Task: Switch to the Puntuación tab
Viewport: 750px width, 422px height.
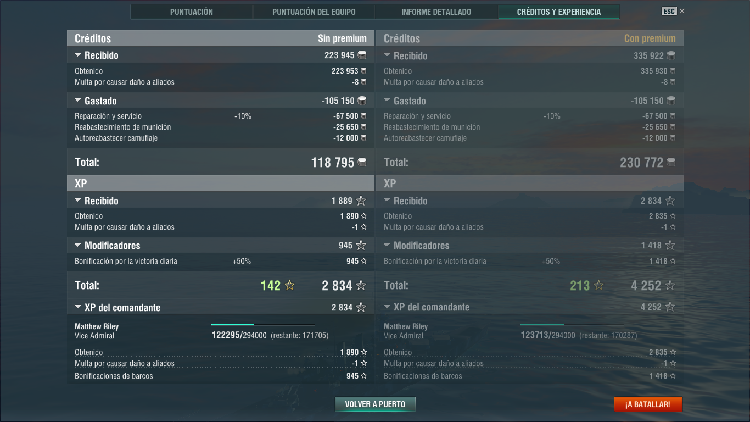Action: pos(192,12)
